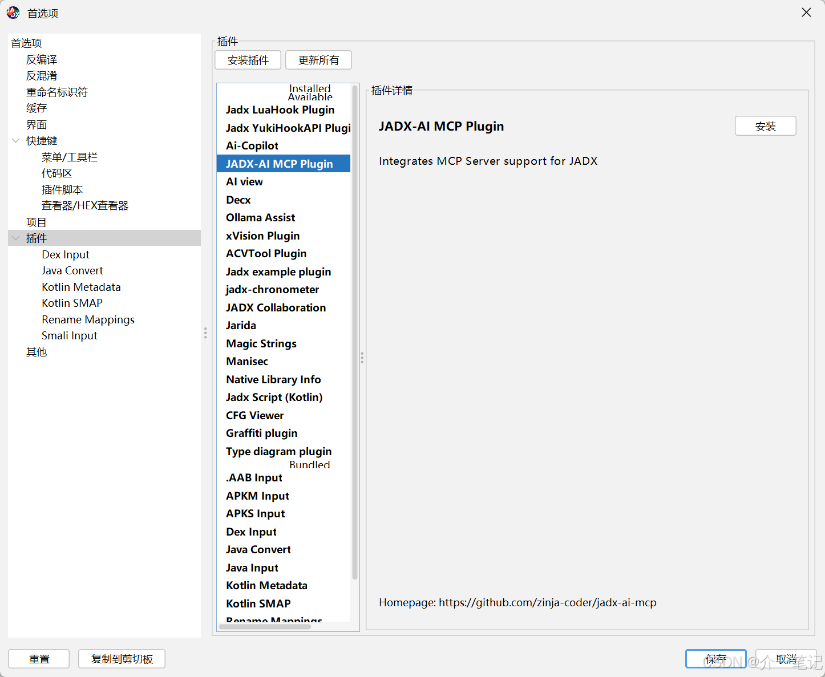
Task: Select Jadx example plugin
Action: click(x=284, y=271)
